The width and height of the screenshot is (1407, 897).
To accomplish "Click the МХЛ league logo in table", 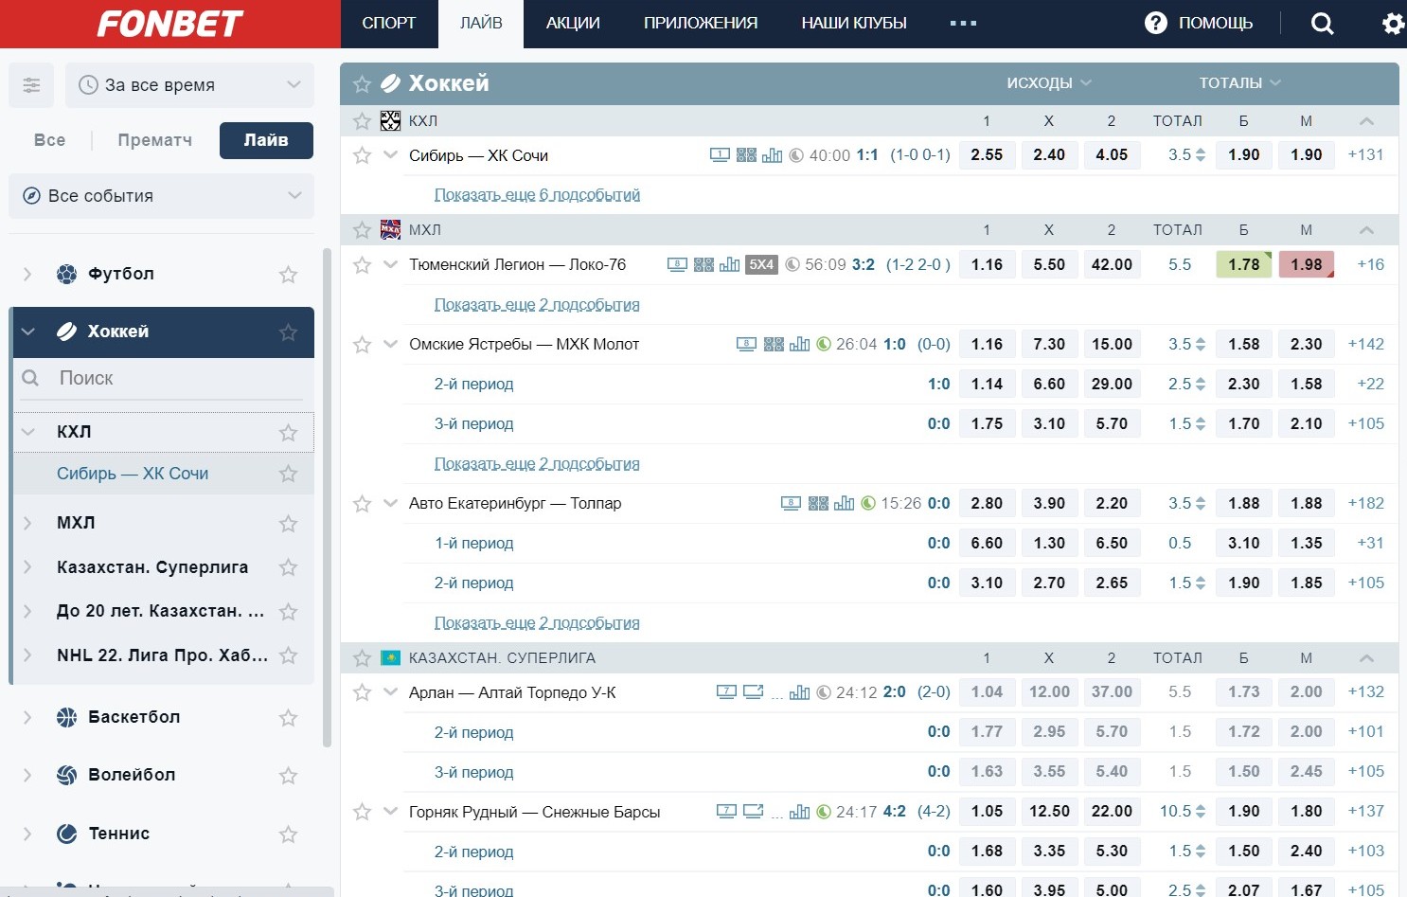I will pos(390,229).
